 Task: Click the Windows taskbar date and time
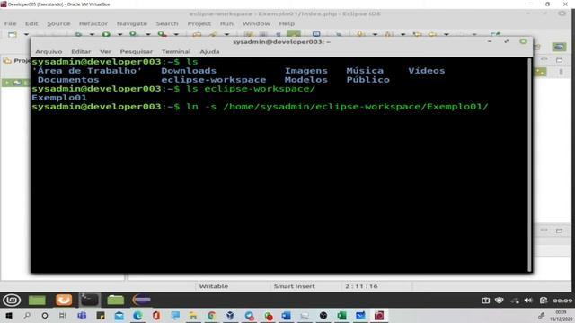pyautogui.click(x=561, y=316)
